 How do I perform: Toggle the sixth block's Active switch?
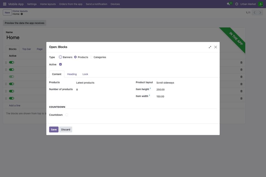coord(12,98)
